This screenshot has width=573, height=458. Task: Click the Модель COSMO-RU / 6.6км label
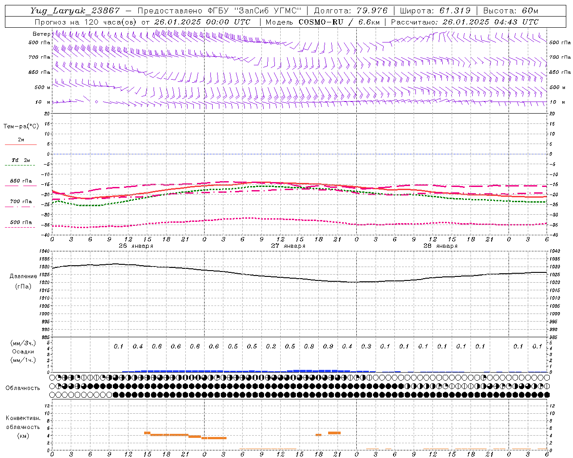coord(322,22)
